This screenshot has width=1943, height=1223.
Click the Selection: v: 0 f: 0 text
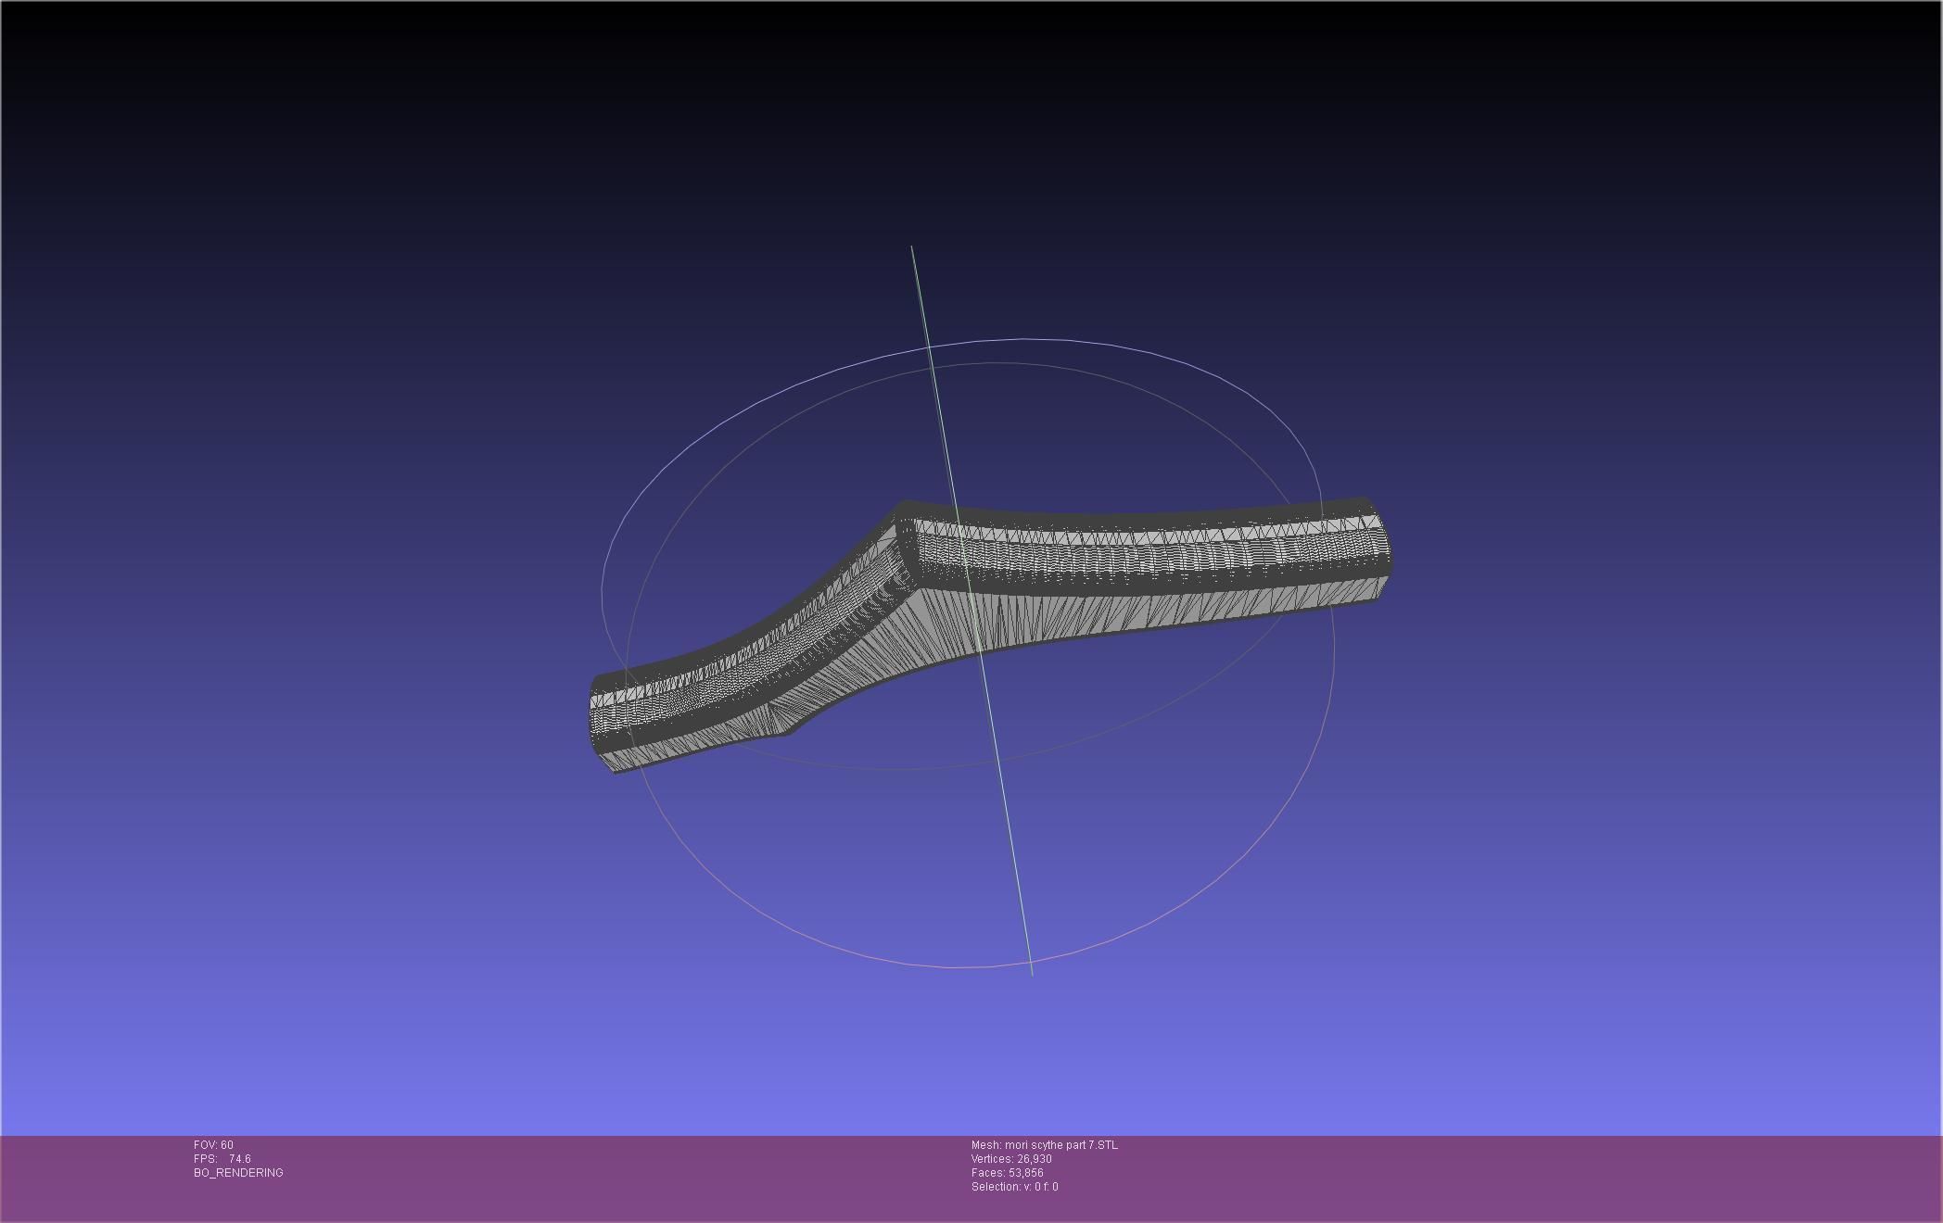pos(1014,1187)
